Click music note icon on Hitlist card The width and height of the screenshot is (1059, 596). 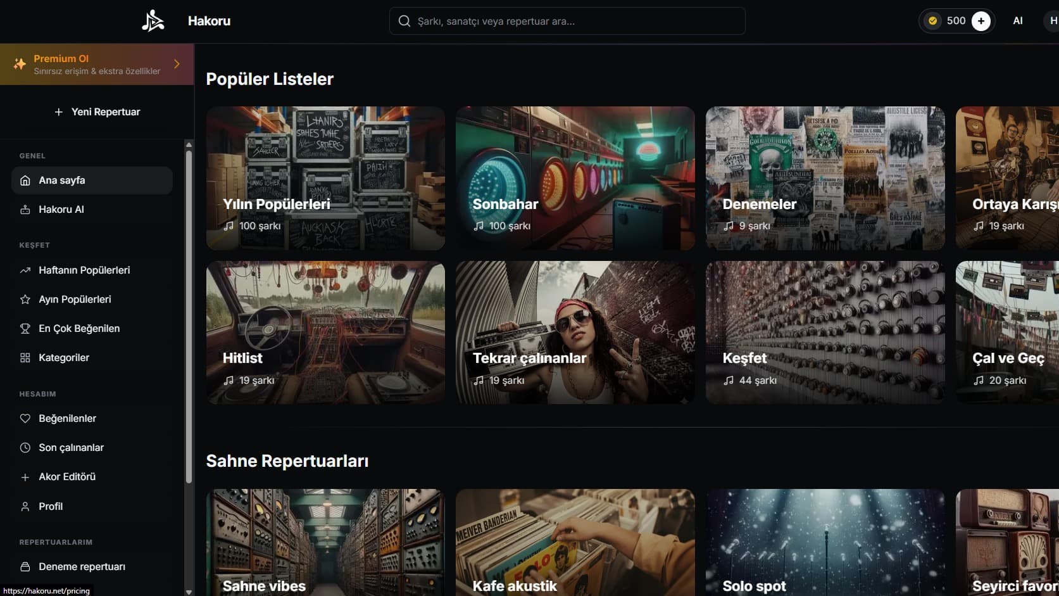(x=229, y=381)
